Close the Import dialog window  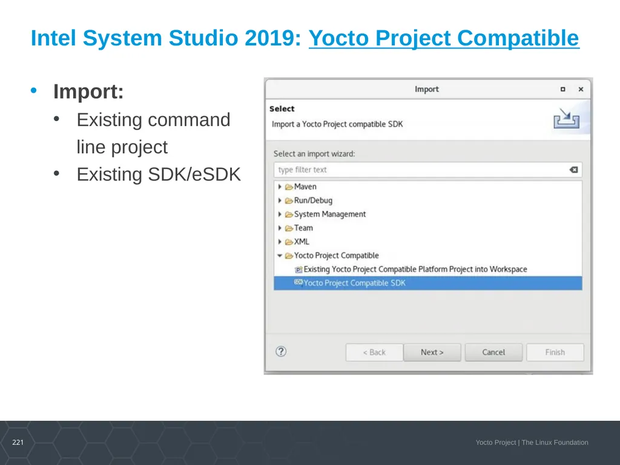[581, 90]
